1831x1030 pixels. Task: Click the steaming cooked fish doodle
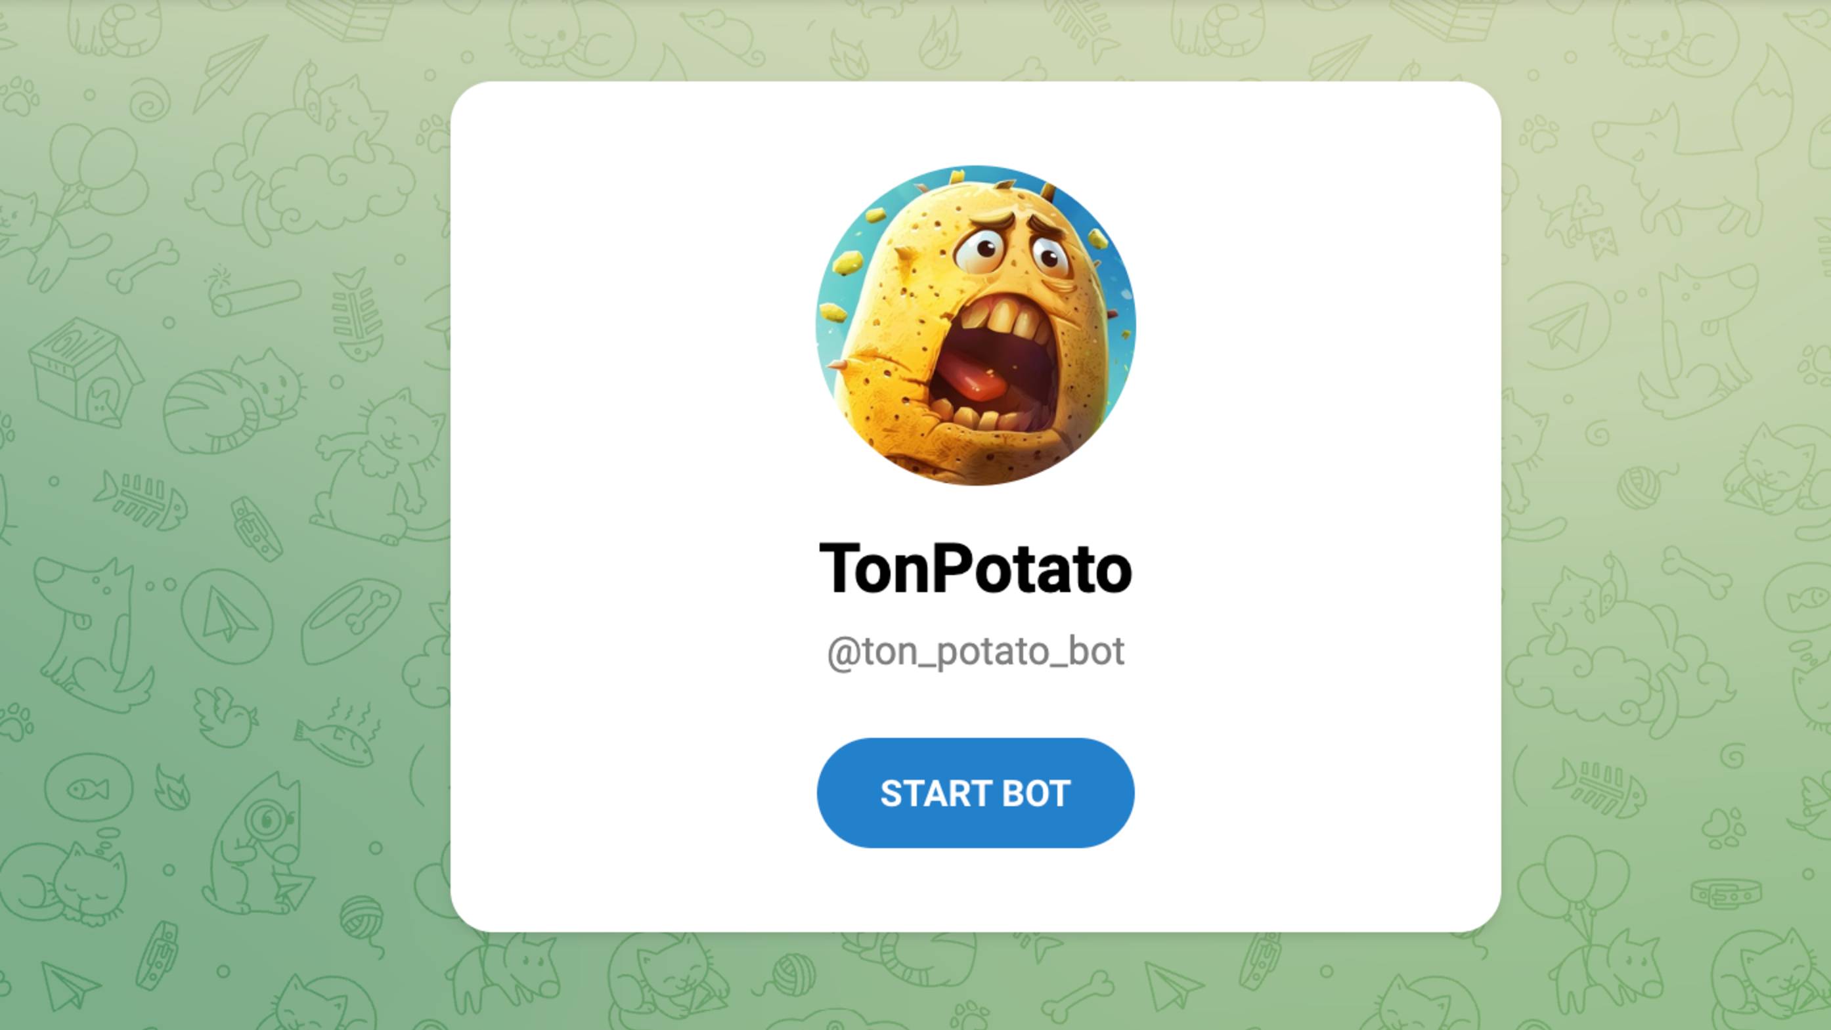tap(338, 732)
